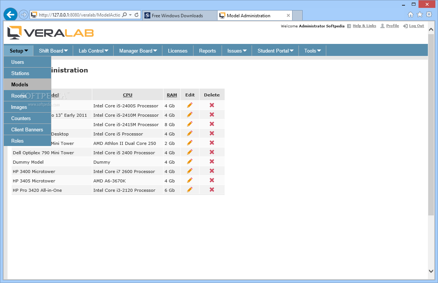Close the Model Administration tab
This screenshot has height=283, width=438.
coord(288,15)
